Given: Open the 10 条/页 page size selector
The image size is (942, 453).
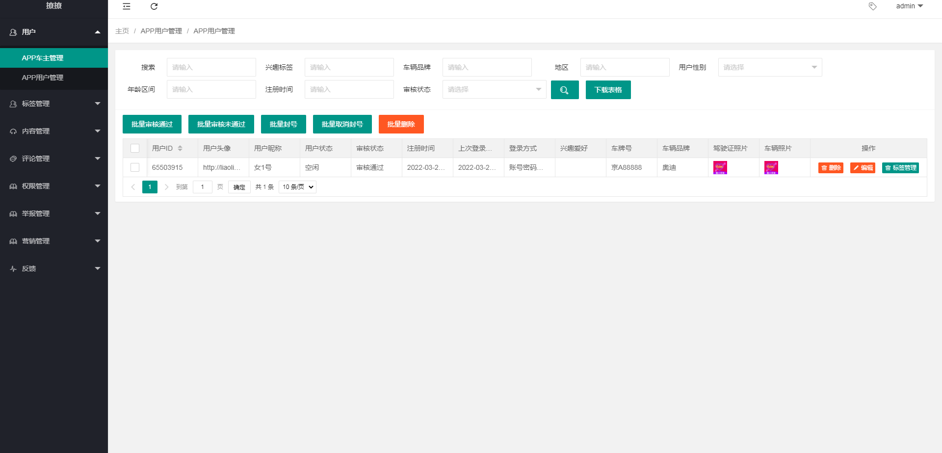Looking at the screenshot, I should [x=297, y=187].
